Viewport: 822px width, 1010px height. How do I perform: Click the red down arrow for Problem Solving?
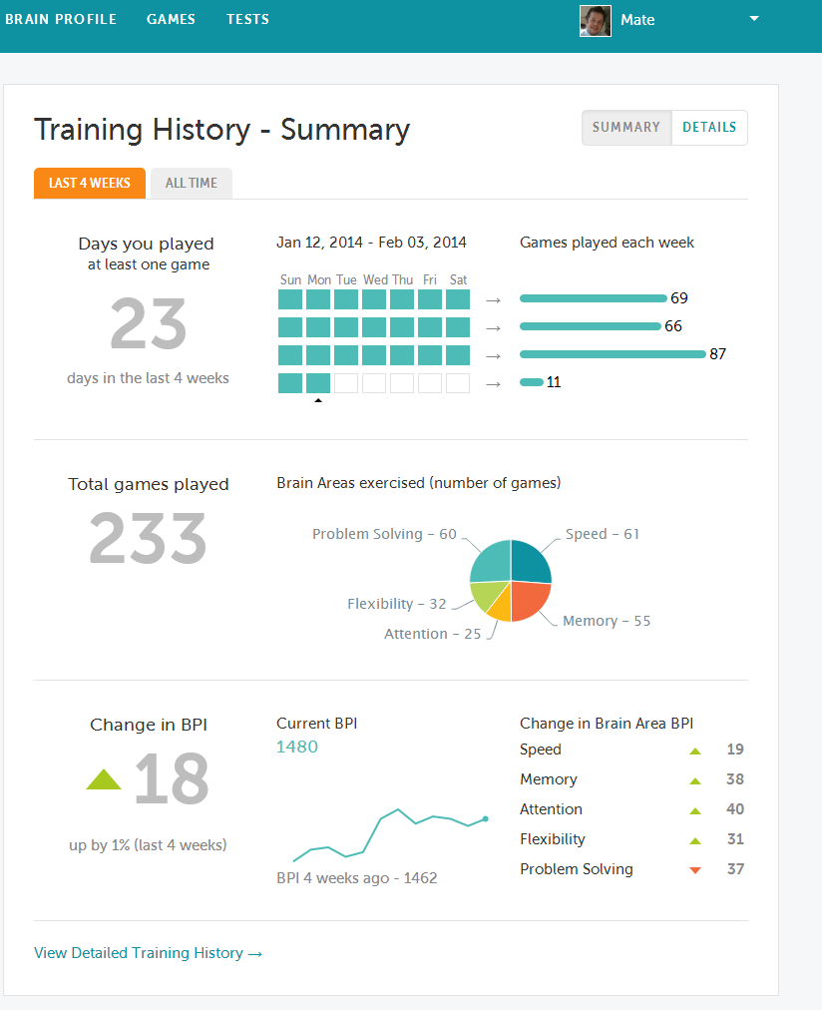pyautogui.click(x=695, y=870)
